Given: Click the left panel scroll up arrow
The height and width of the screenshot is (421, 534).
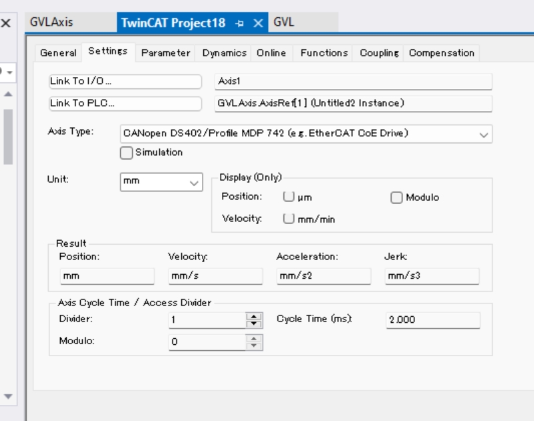Looking at the screenshot, I should click(x=8, y=94).
